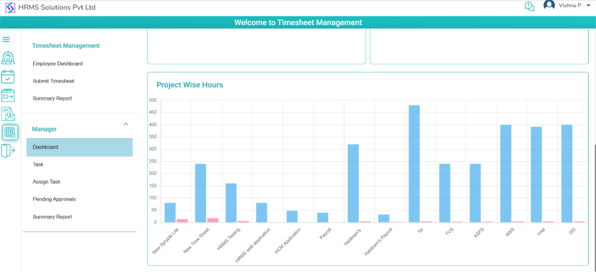Click the logout door icon
This screenshot has height=272, width=596.
[x=8, y=151]
